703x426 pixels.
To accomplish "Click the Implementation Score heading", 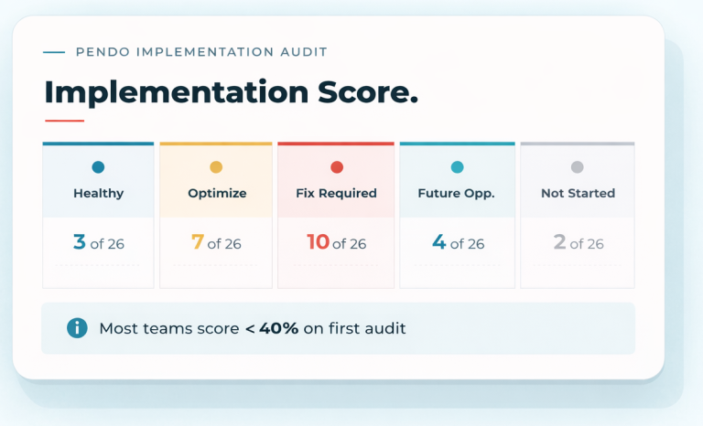I will [x=231, y=92].
